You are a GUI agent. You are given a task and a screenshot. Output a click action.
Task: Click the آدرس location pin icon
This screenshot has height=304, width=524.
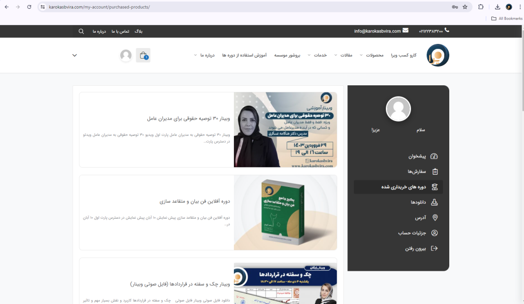[435, 218]
